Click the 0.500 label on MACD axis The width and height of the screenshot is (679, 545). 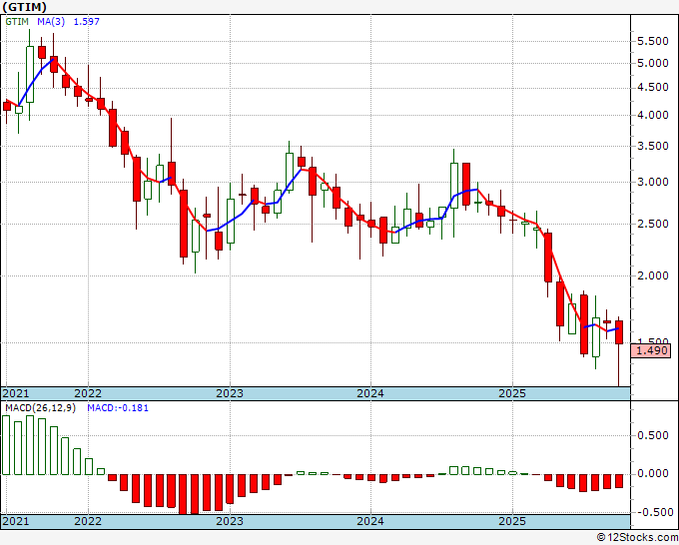(x=653, y=435)
